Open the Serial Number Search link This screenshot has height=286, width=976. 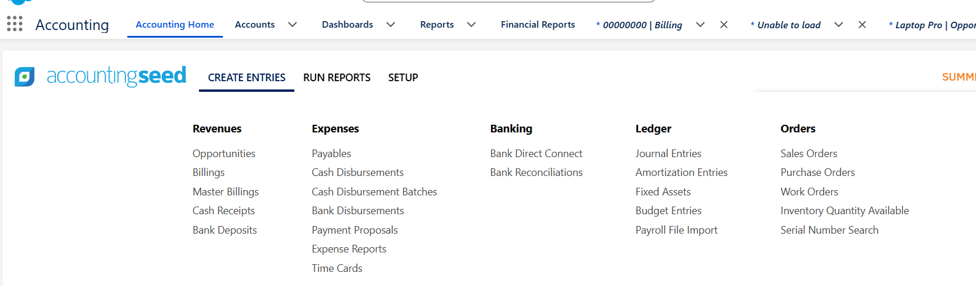point(829,230)
